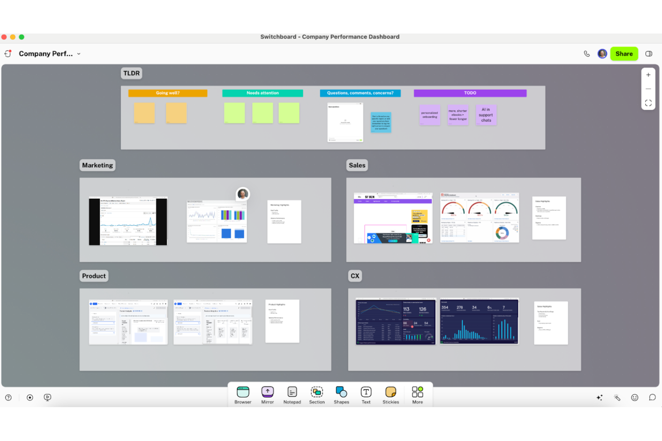Toggle the right sidebar panel
The image size is (662, 441).
[649, 54]
